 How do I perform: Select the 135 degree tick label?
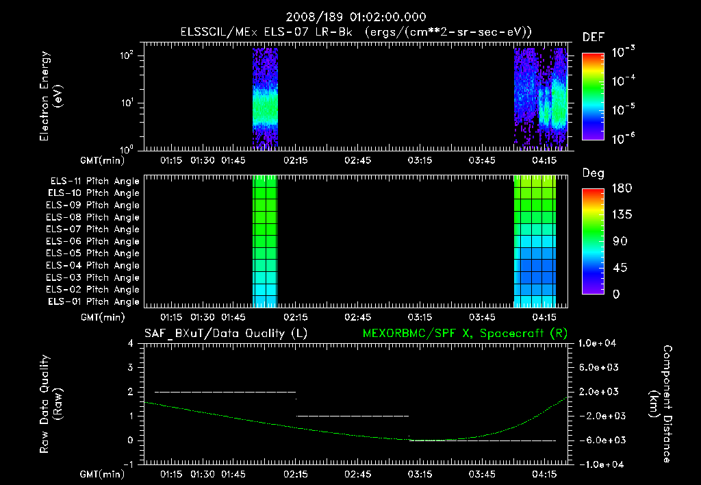pos(622,215)
